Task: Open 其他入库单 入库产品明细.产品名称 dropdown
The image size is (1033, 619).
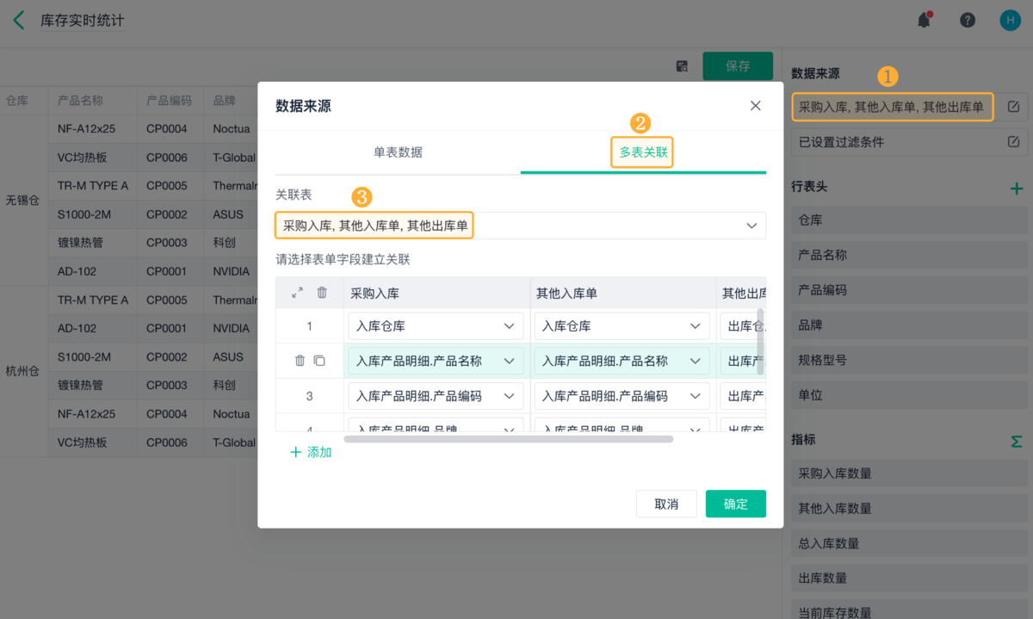Action: coord(622,362)
